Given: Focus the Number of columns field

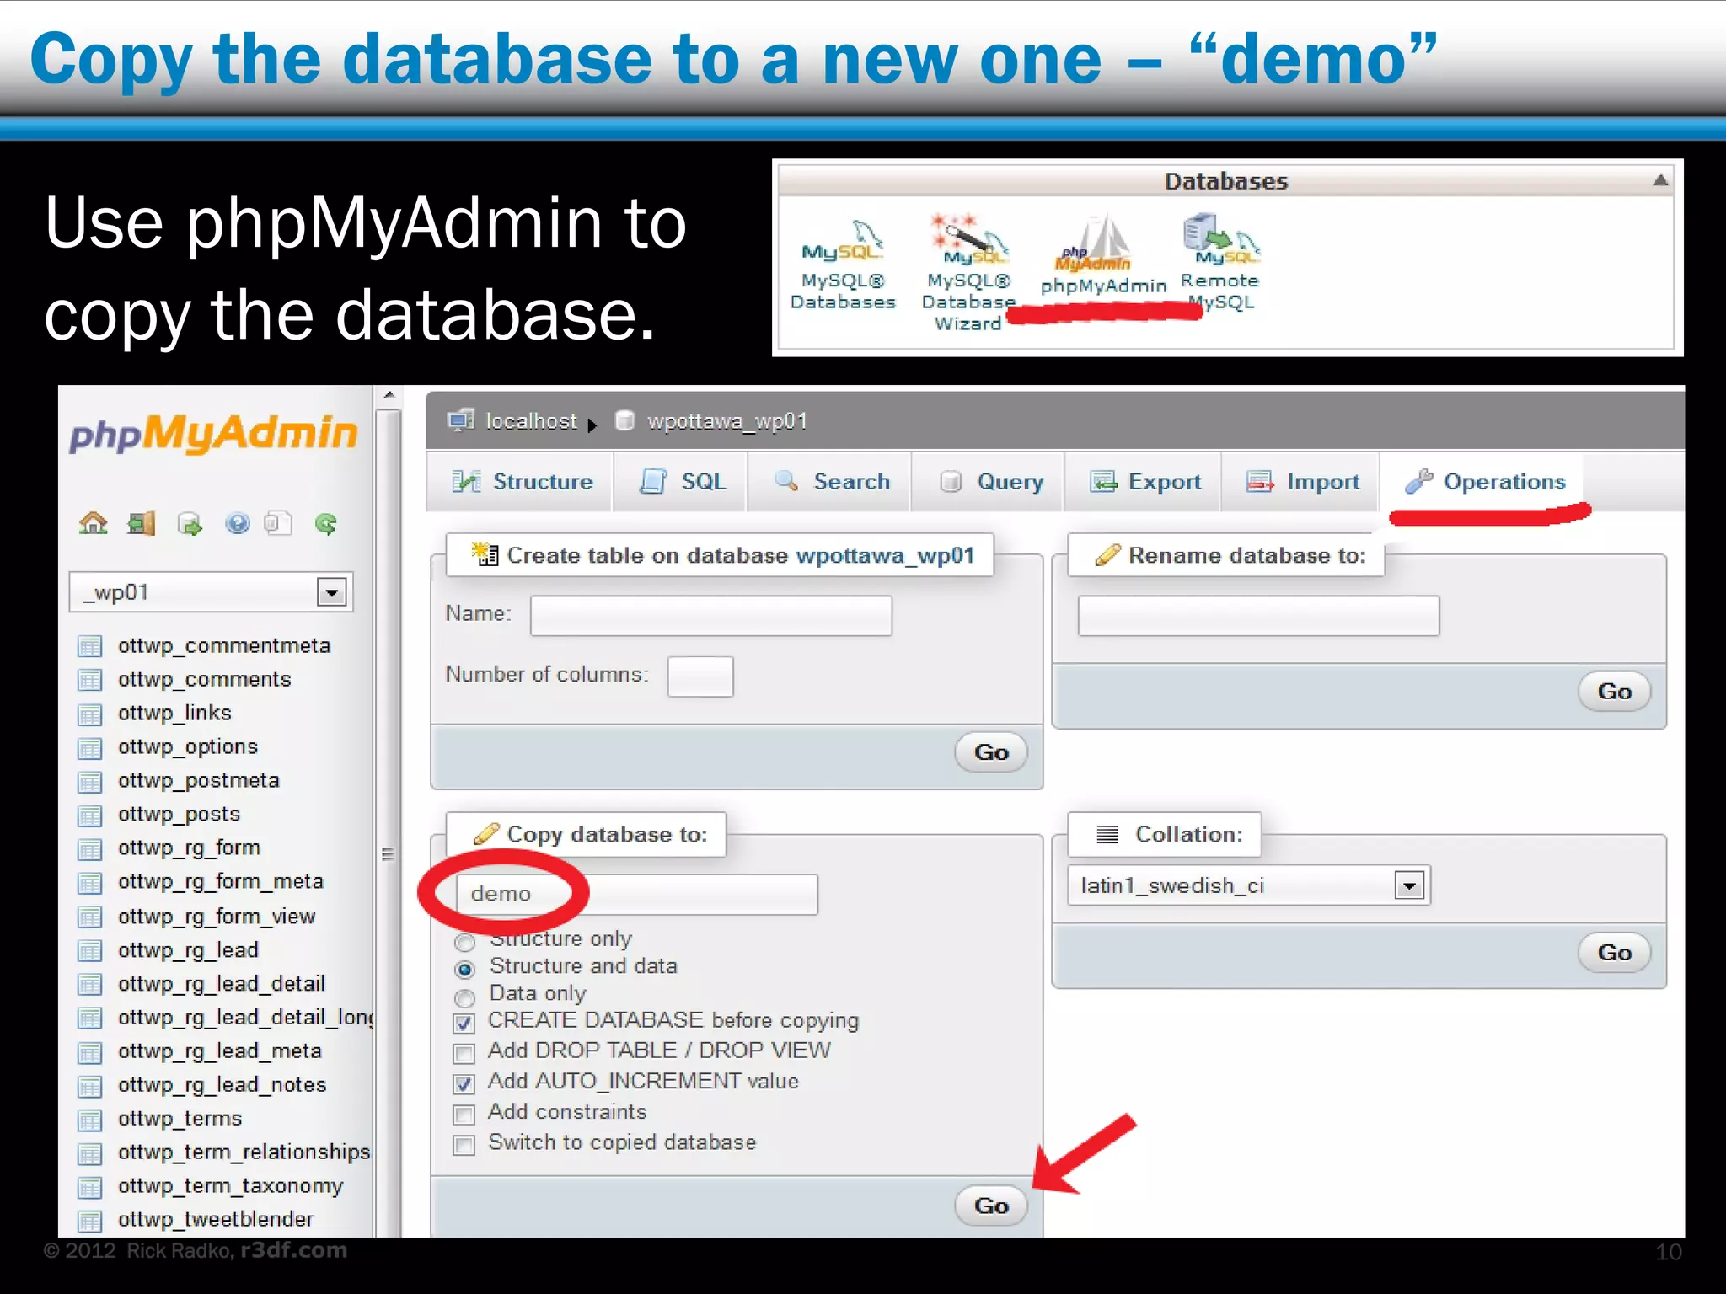Looking at the screenshot, I should click(x=700, y=676).
